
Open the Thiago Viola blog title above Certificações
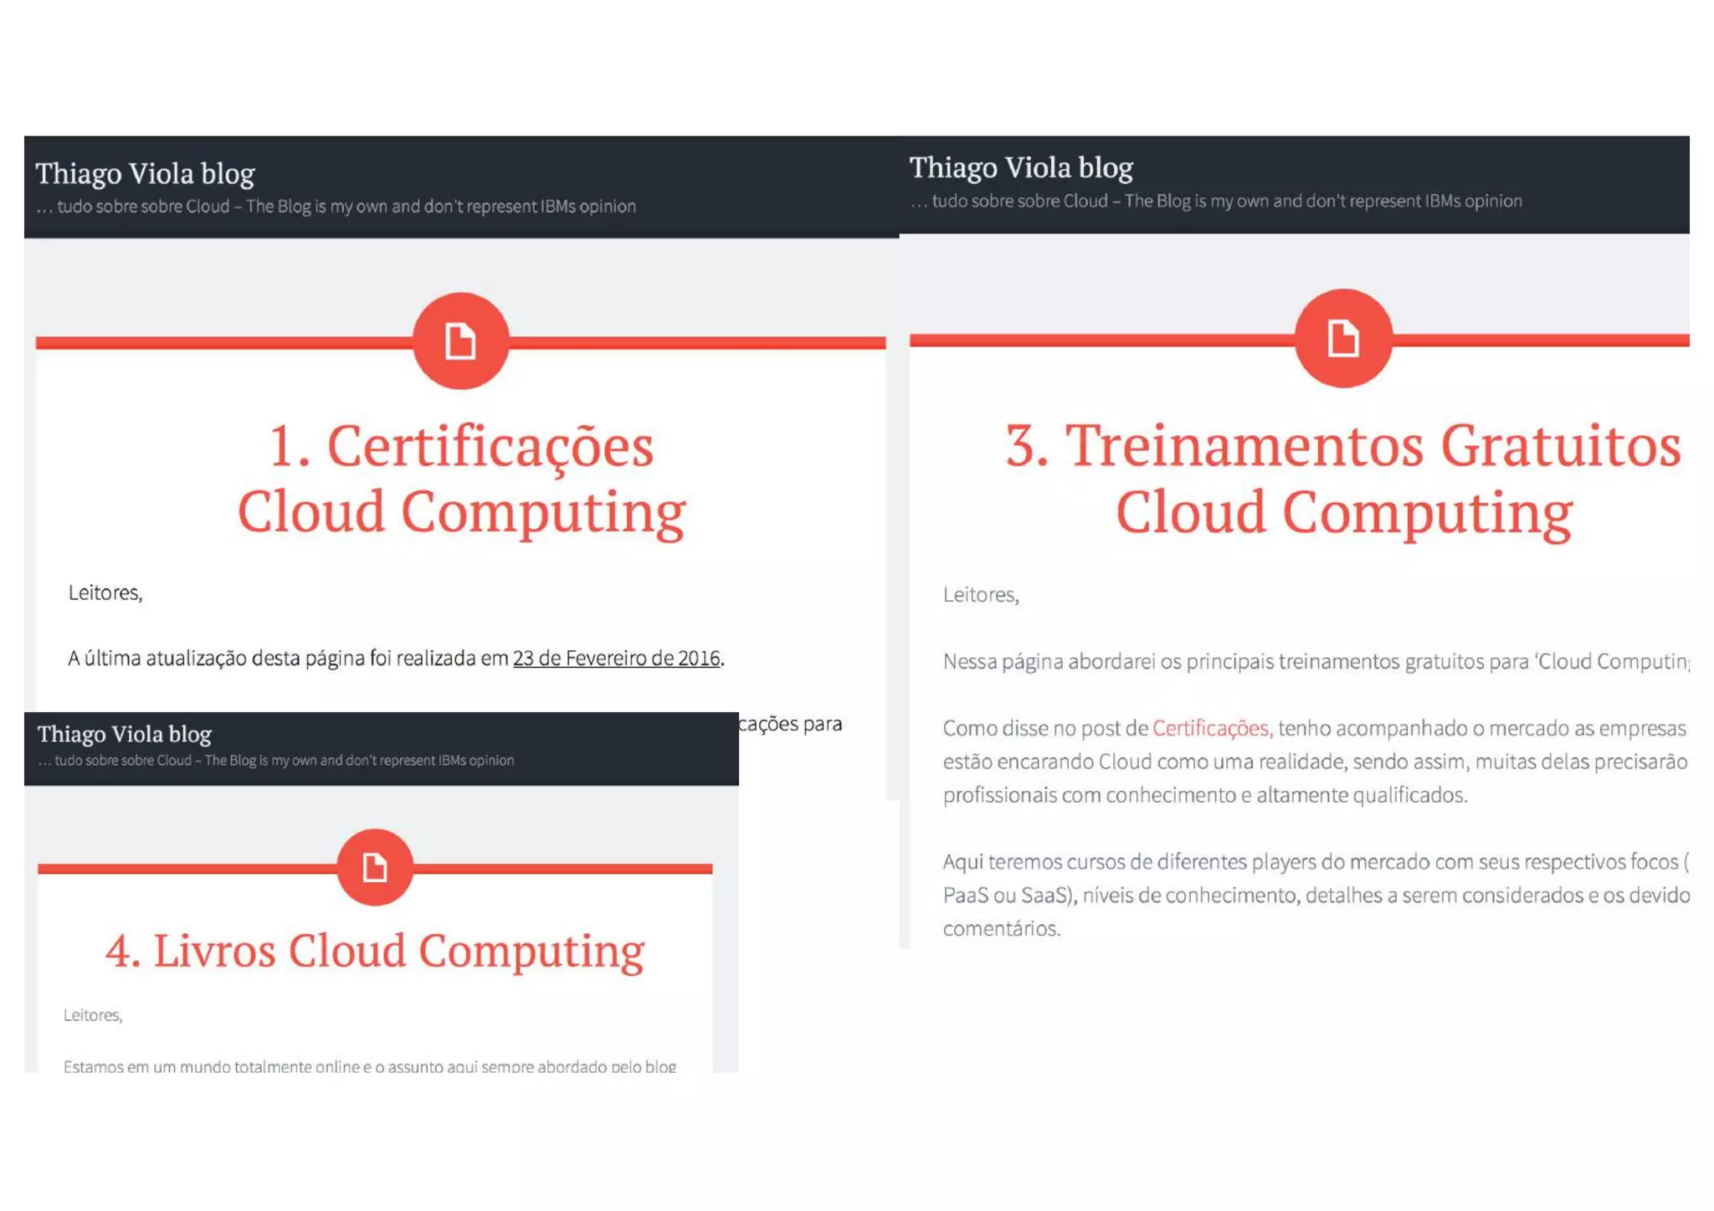[x=145, y=174]
